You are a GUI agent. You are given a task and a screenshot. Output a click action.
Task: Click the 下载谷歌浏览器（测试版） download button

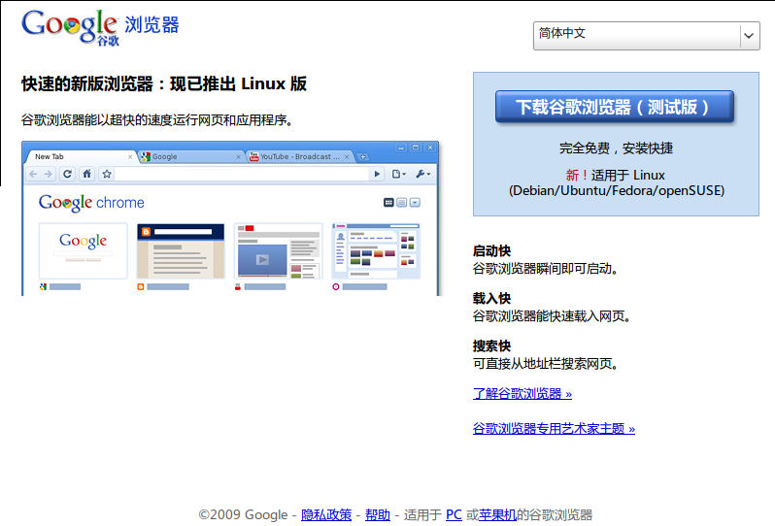pyautogui.click(x=615, y=107)
